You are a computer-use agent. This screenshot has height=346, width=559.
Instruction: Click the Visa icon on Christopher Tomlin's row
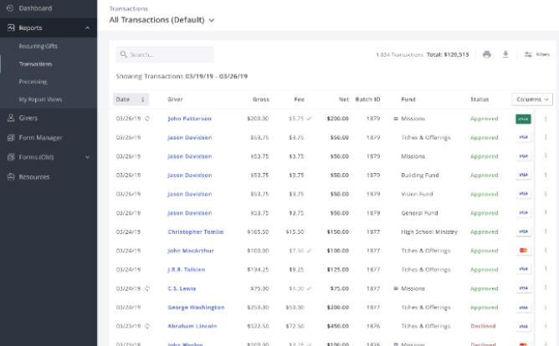(x=524, y=232)
